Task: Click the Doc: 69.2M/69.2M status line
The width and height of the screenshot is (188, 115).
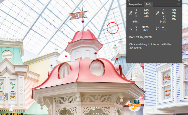Action: click(141, 37)
